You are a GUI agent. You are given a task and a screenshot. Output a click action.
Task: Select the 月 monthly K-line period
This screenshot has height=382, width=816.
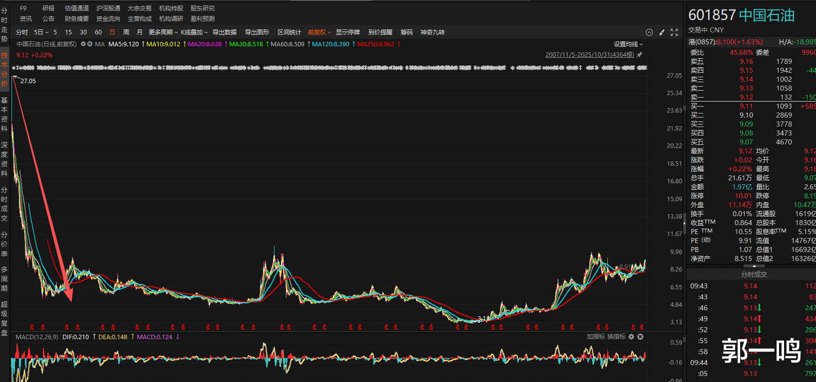(x=140, y=32)
